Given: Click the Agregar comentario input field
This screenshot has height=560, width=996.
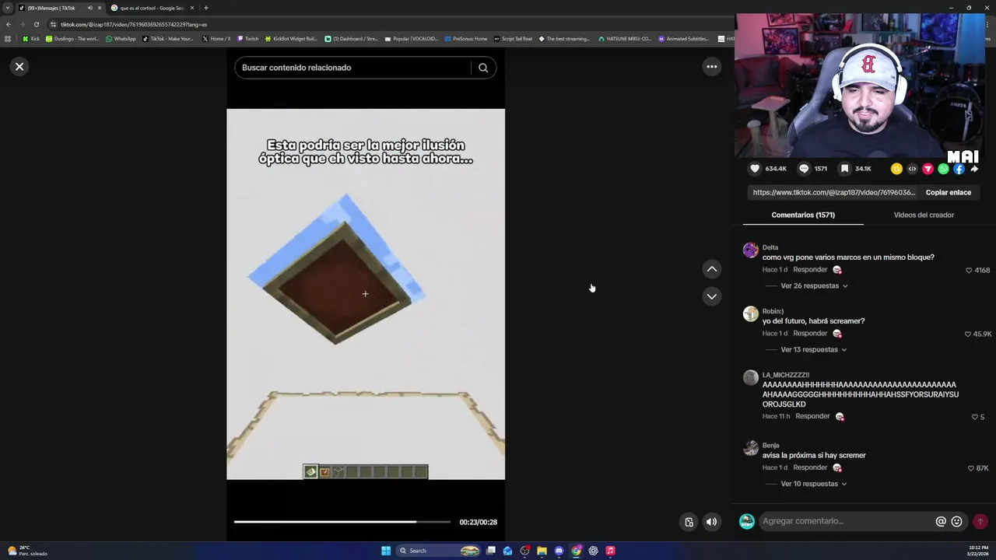Looking at the screenshot, I should tap(846, 521).
